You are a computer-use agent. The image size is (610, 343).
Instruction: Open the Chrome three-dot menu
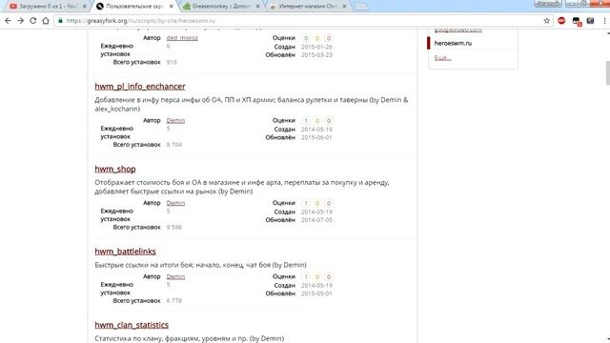604,21
